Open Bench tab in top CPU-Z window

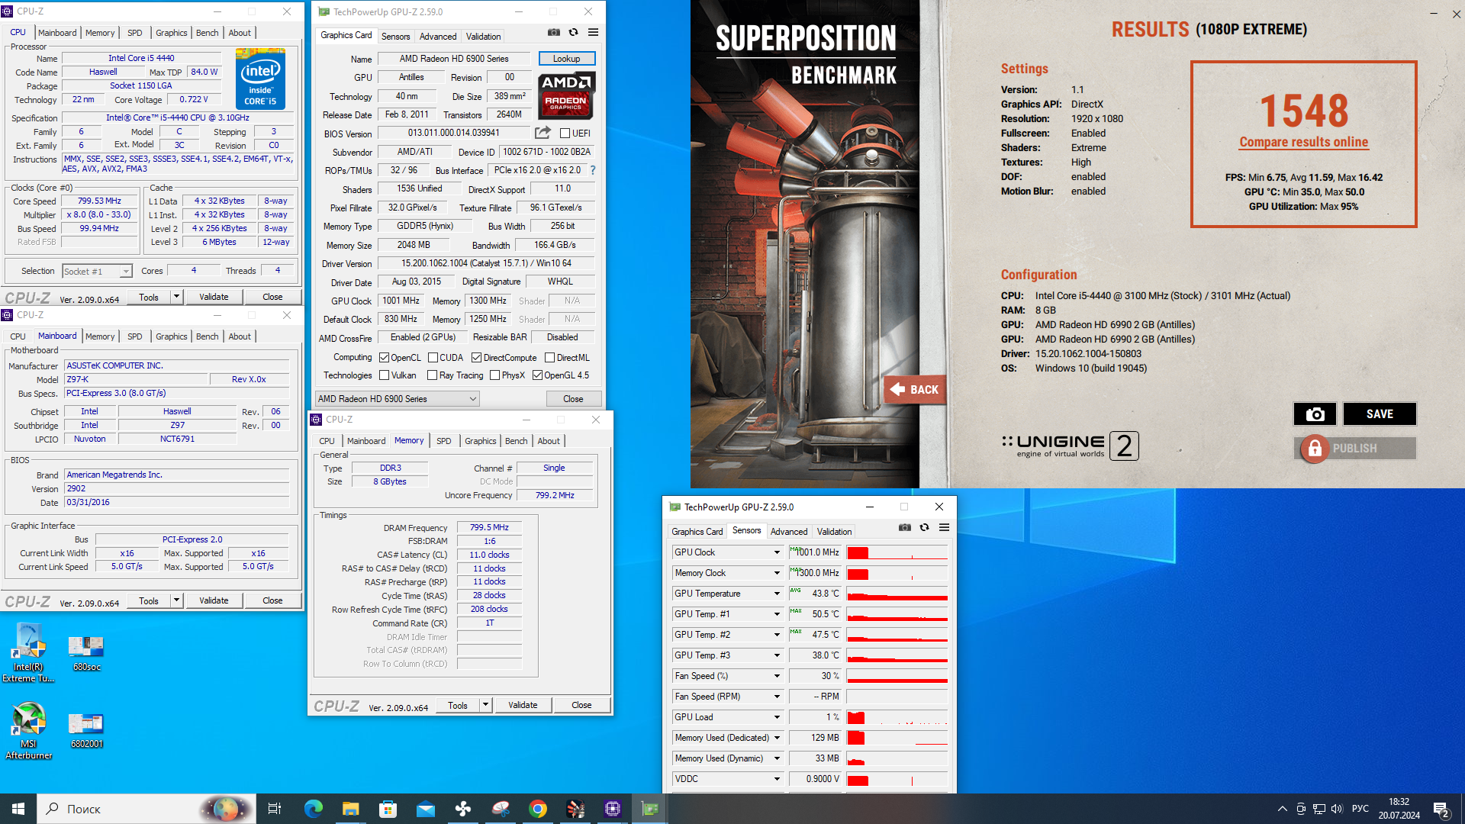[x=207, y=33]
